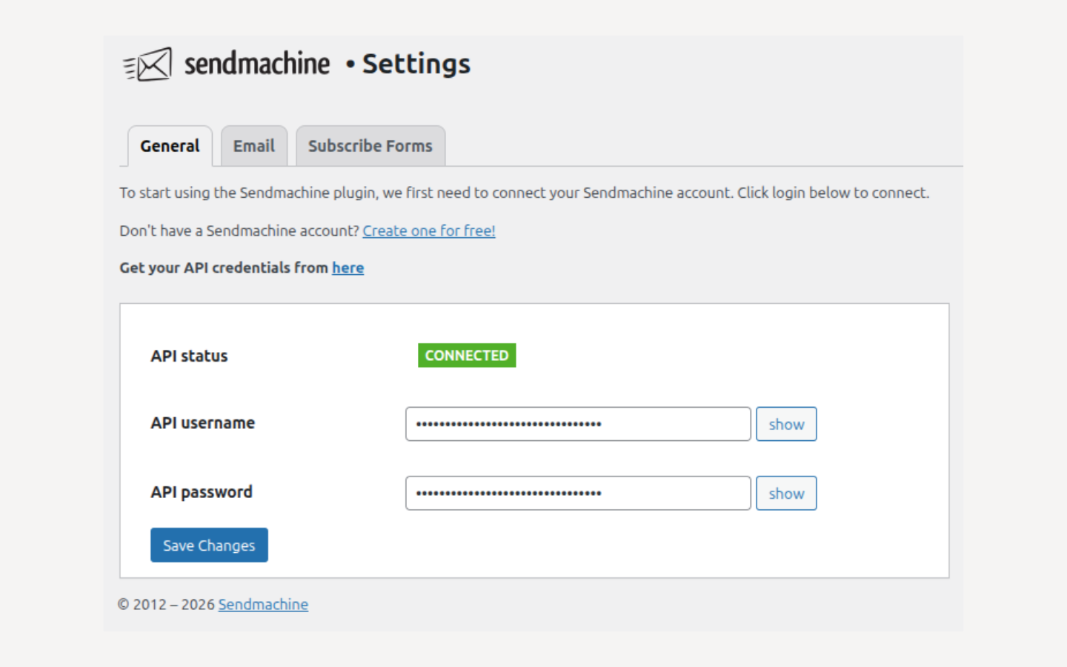Select the Subscribe Forms tab
The height and width of the screenshot is (667, 1067).
pyautogui.click(x=370, y=146)
